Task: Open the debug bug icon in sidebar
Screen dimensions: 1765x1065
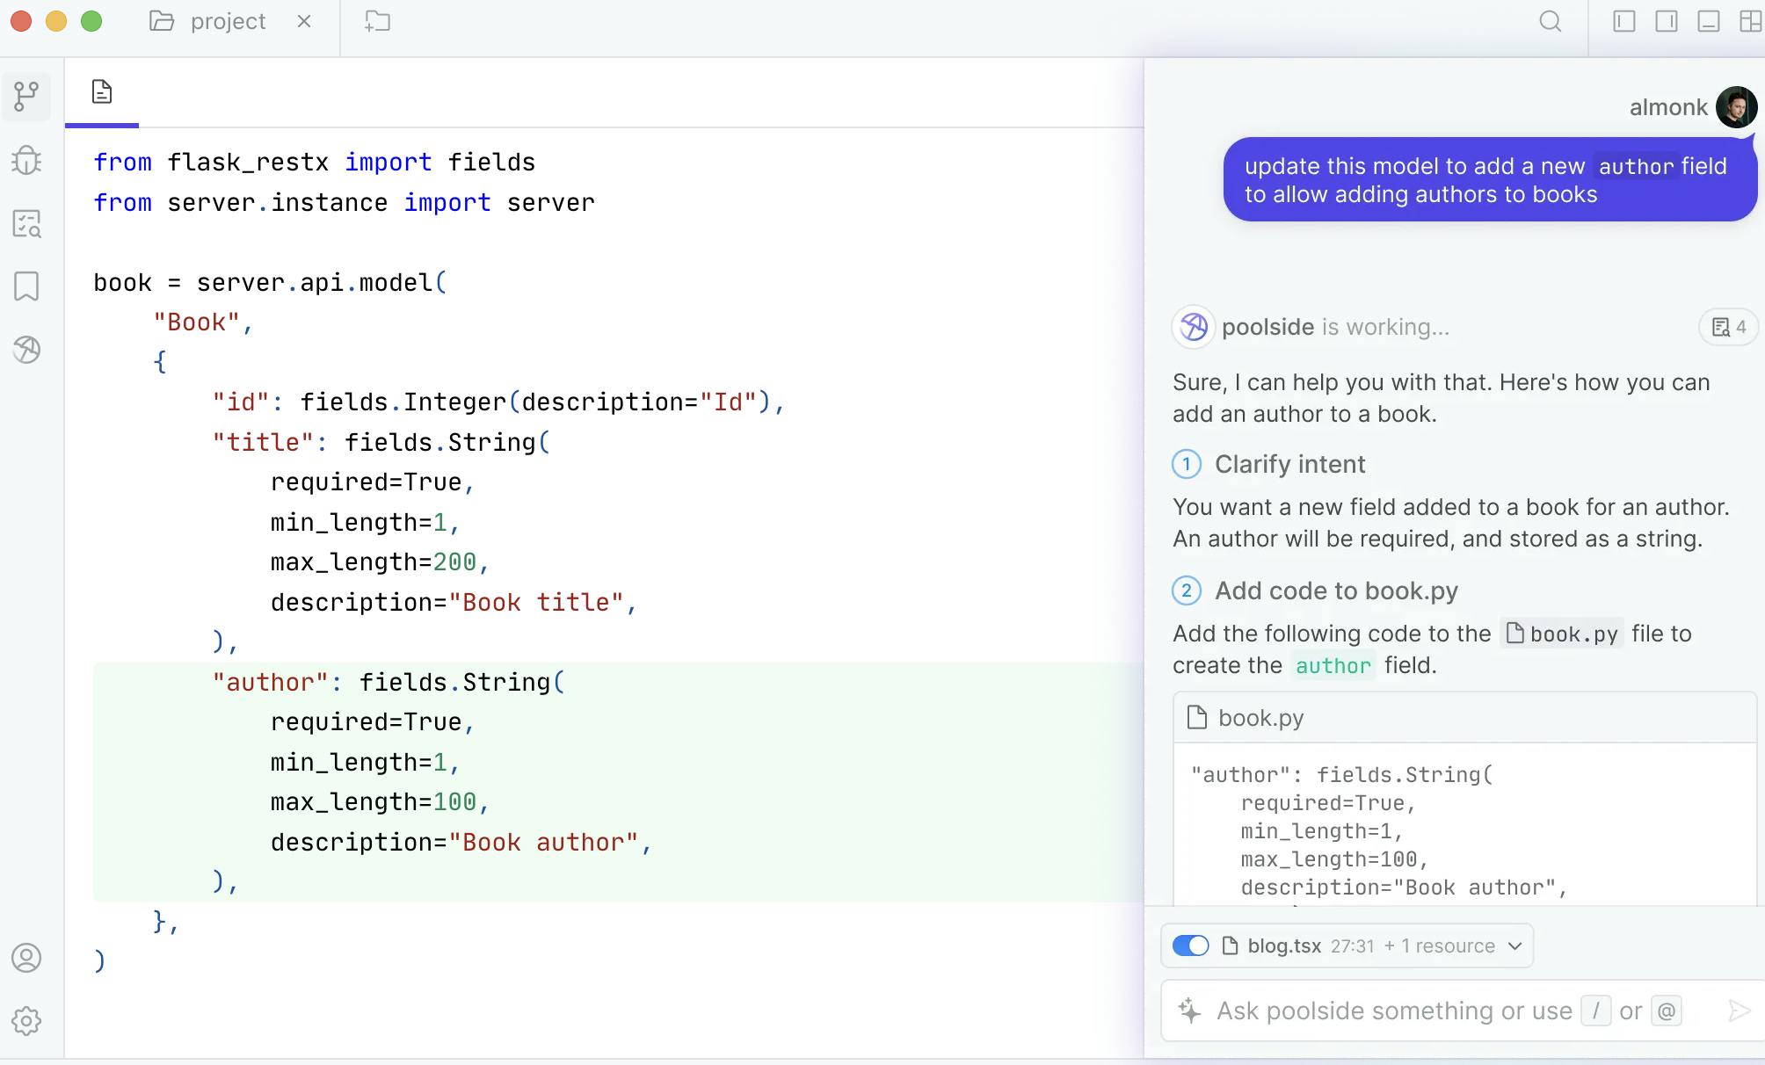Action: coord(27,160)
